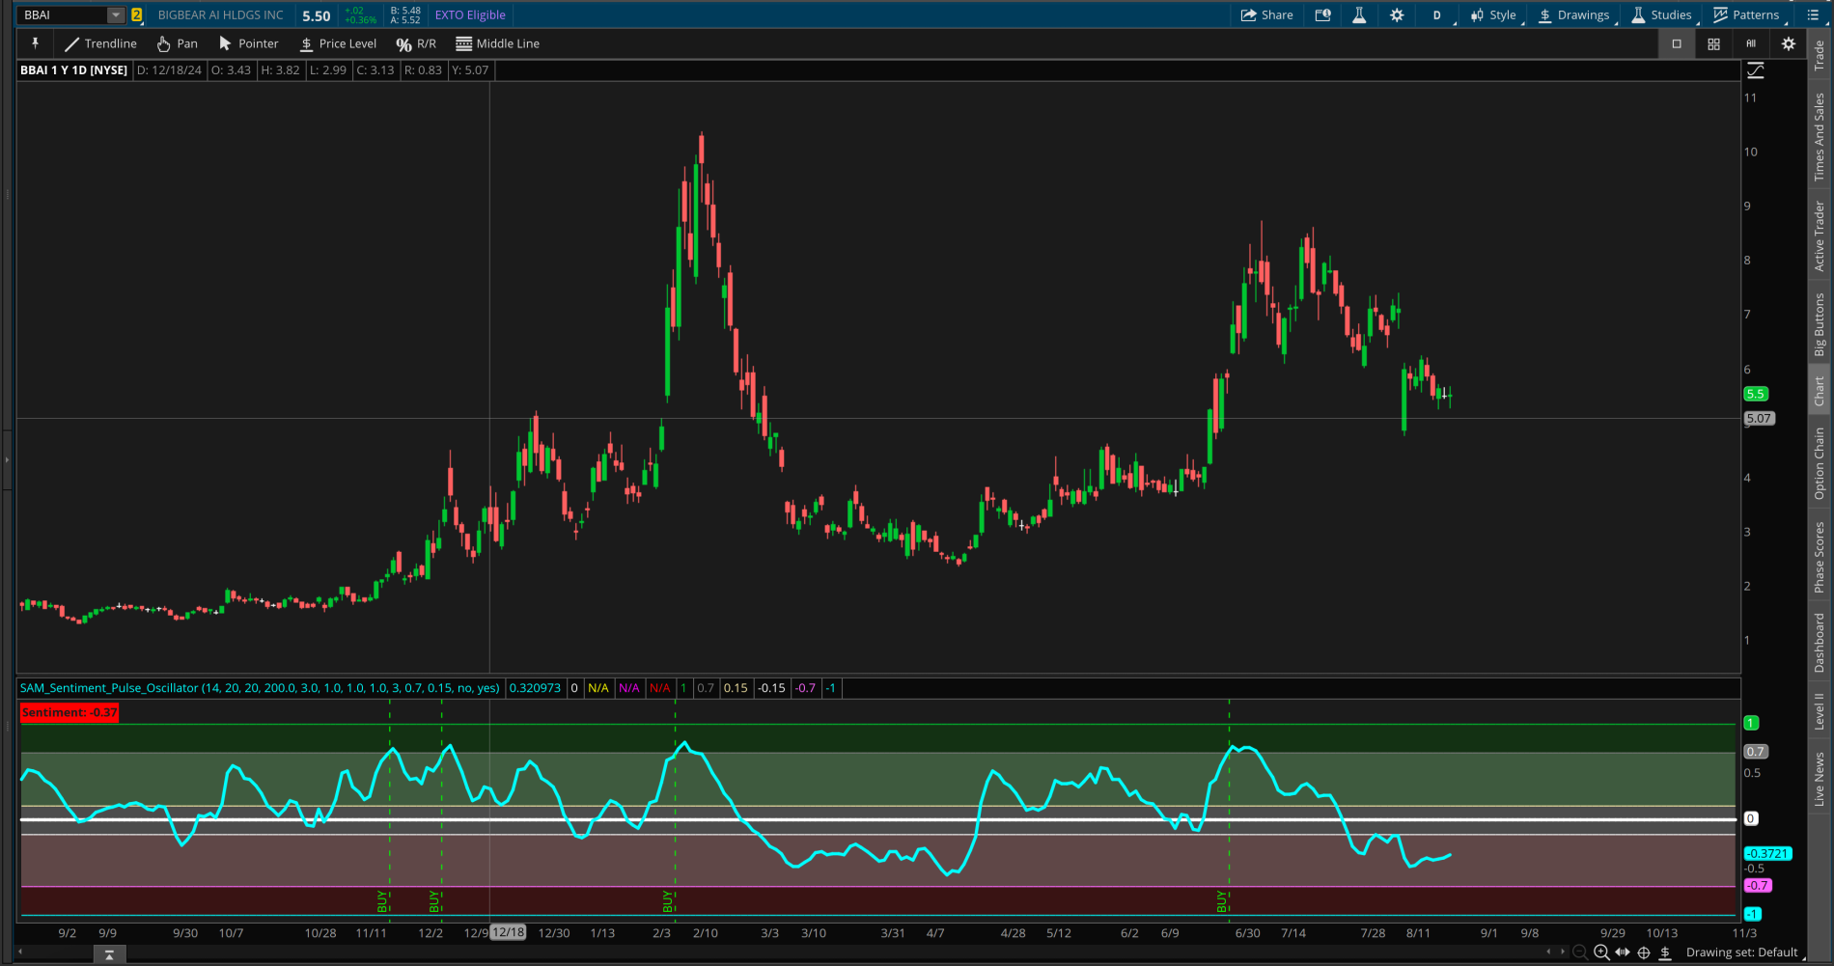
Task: Switch to the four-chart grid layout
Action: pos(1713,43)
